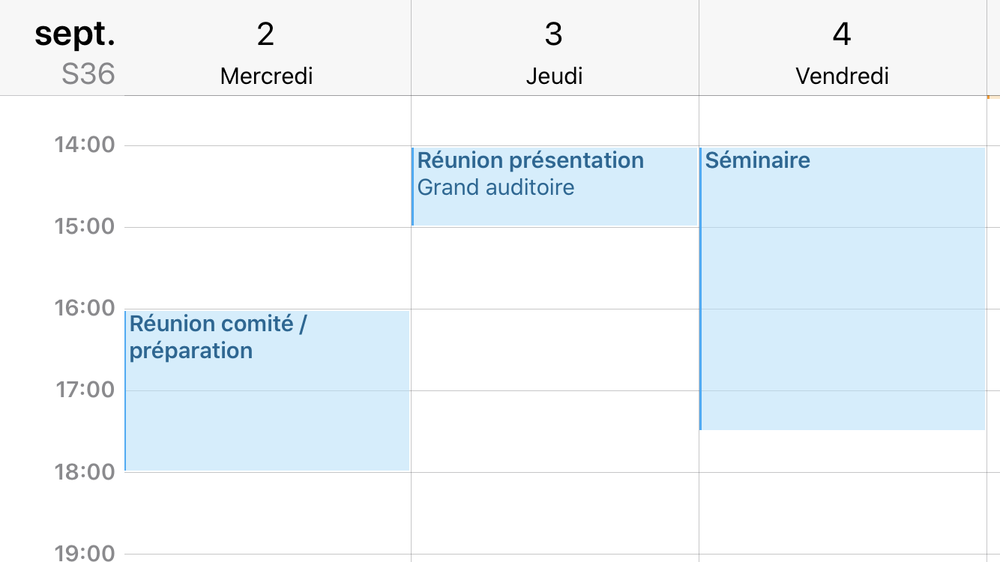Select Wednesday's empty 14:00 time slot
The height and width of the screenshot is (562, 1000).
tap(267, 186)
